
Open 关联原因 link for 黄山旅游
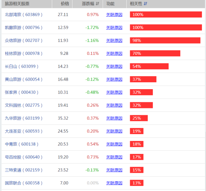coord(114,79)
